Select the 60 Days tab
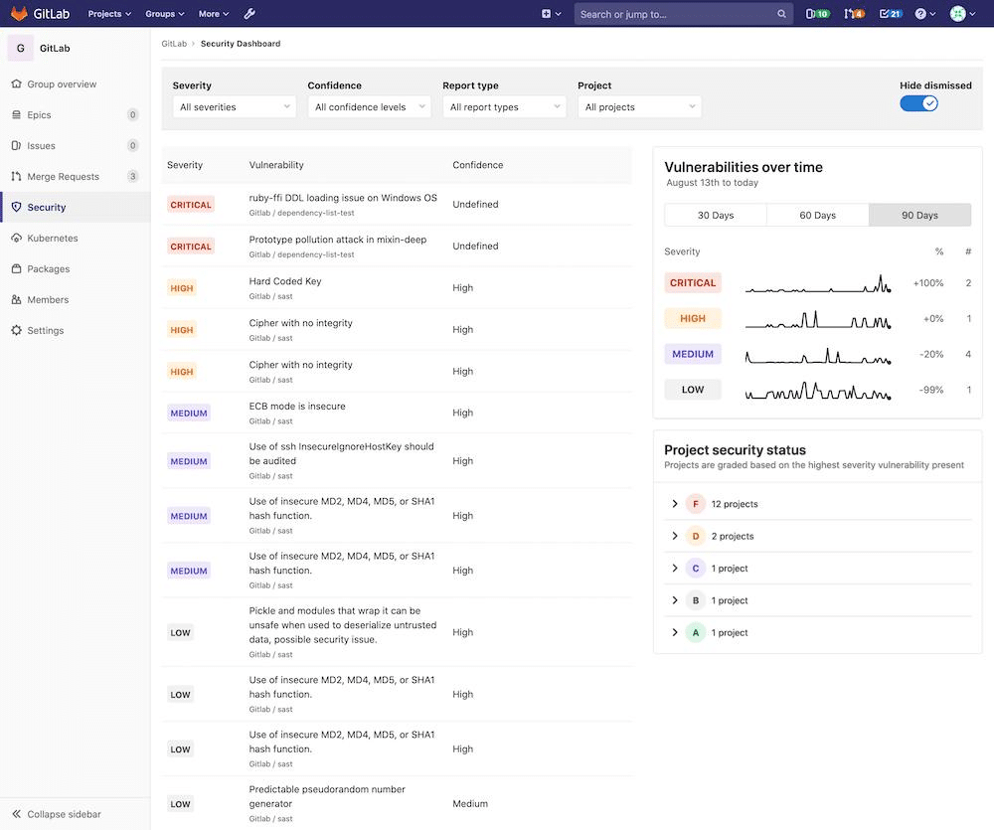The width and height of the screenshot is (994, 830). (x=818, y=215)
